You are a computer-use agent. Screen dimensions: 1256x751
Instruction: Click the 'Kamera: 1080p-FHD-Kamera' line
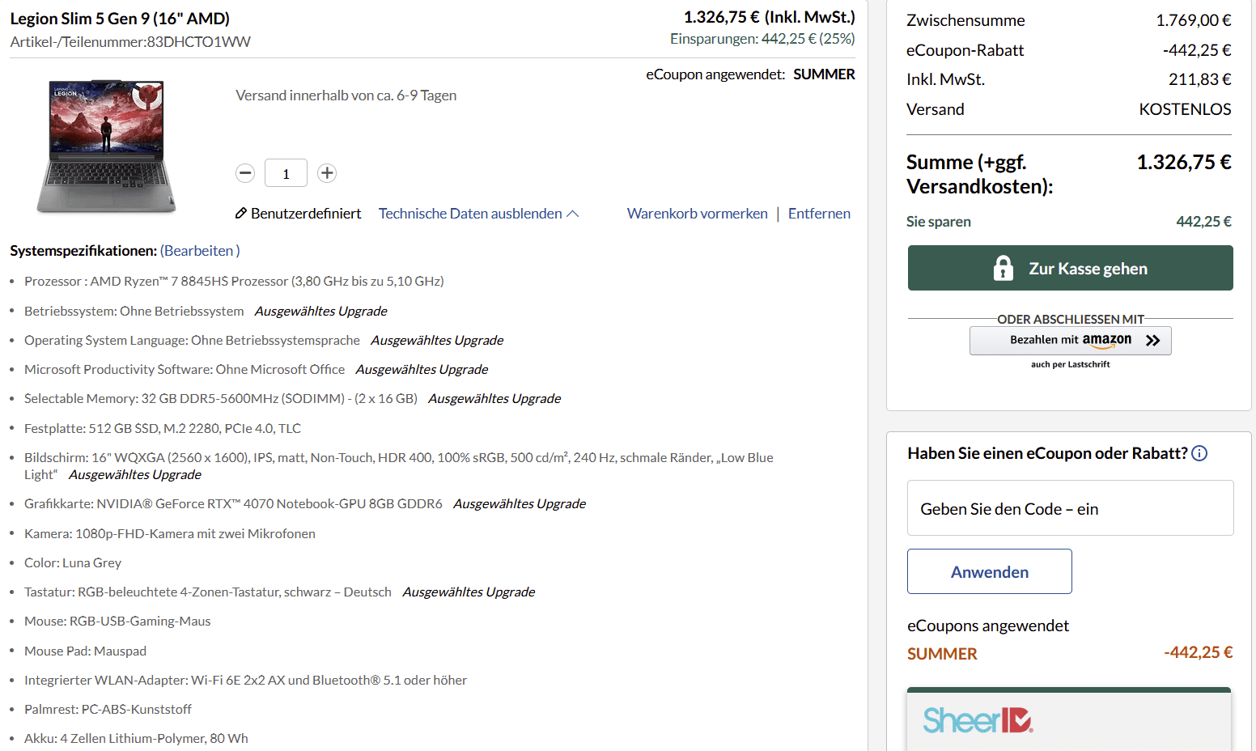pos(170,533)
